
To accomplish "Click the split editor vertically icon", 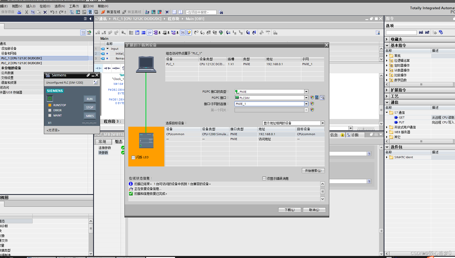I will pos(181,12).
